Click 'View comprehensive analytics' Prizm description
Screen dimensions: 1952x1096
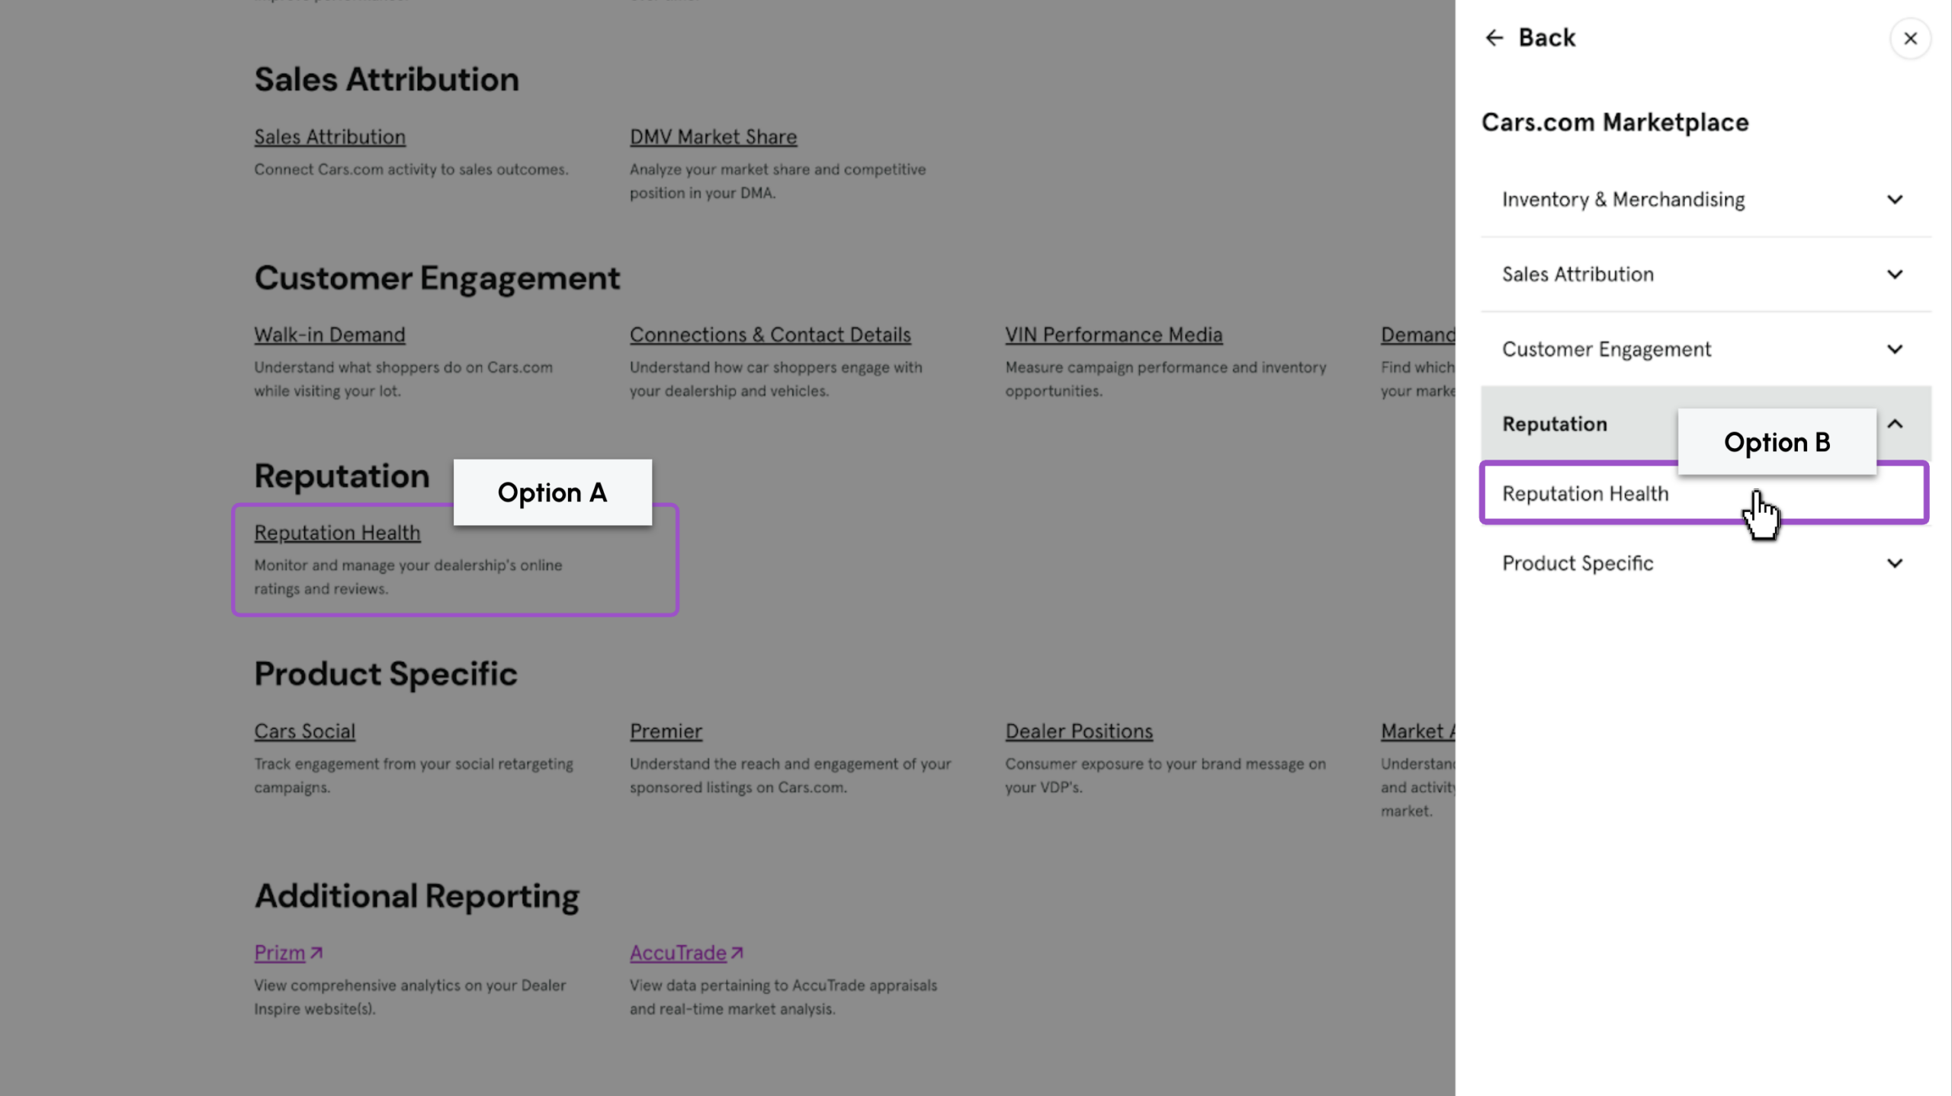pyautogui.click(x=410, y=997)
